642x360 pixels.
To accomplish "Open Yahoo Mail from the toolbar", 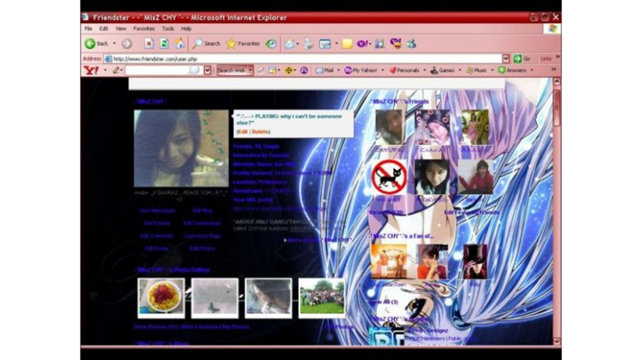I will pos(325,70).
